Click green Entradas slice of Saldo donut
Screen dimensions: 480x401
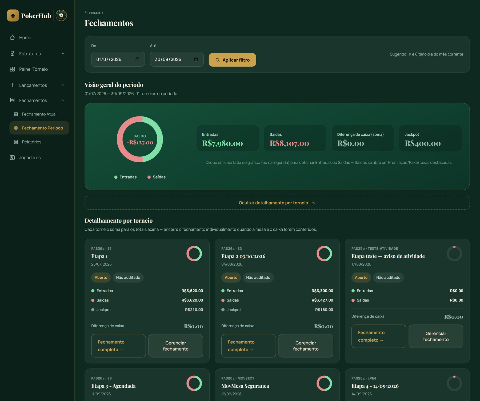point(160,139)
